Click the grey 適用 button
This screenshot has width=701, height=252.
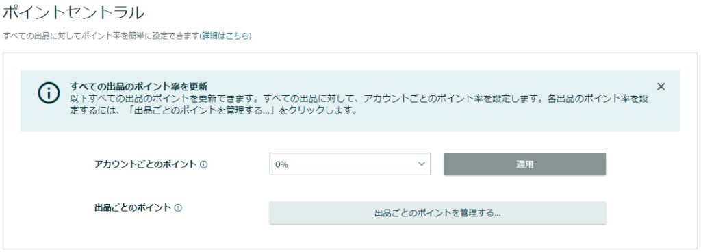525,164
